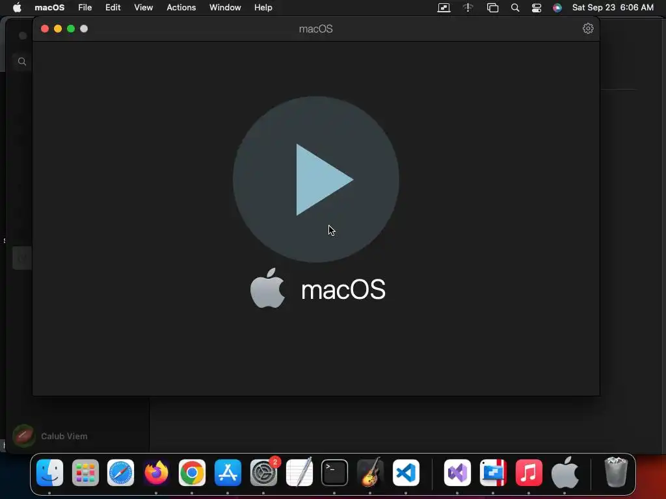This screenshot has height=499, width=666.
Task: Open the VM settings gear icon
Action: pyautogui.click(x=588, y=29)
